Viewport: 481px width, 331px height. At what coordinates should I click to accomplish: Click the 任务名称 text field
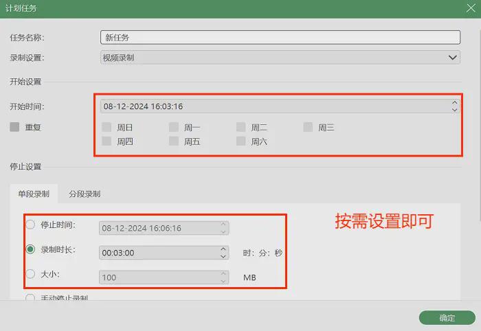click(280, 37)
